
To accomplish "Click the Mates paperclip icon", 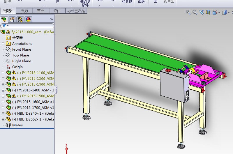I will pyautogui.click(x=8, y=125).
